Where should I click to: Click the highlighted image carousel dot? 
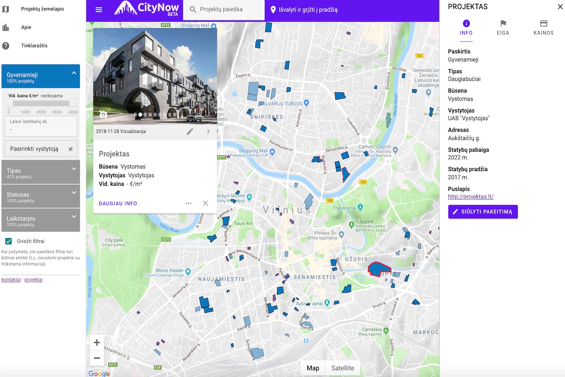point(140,115)
